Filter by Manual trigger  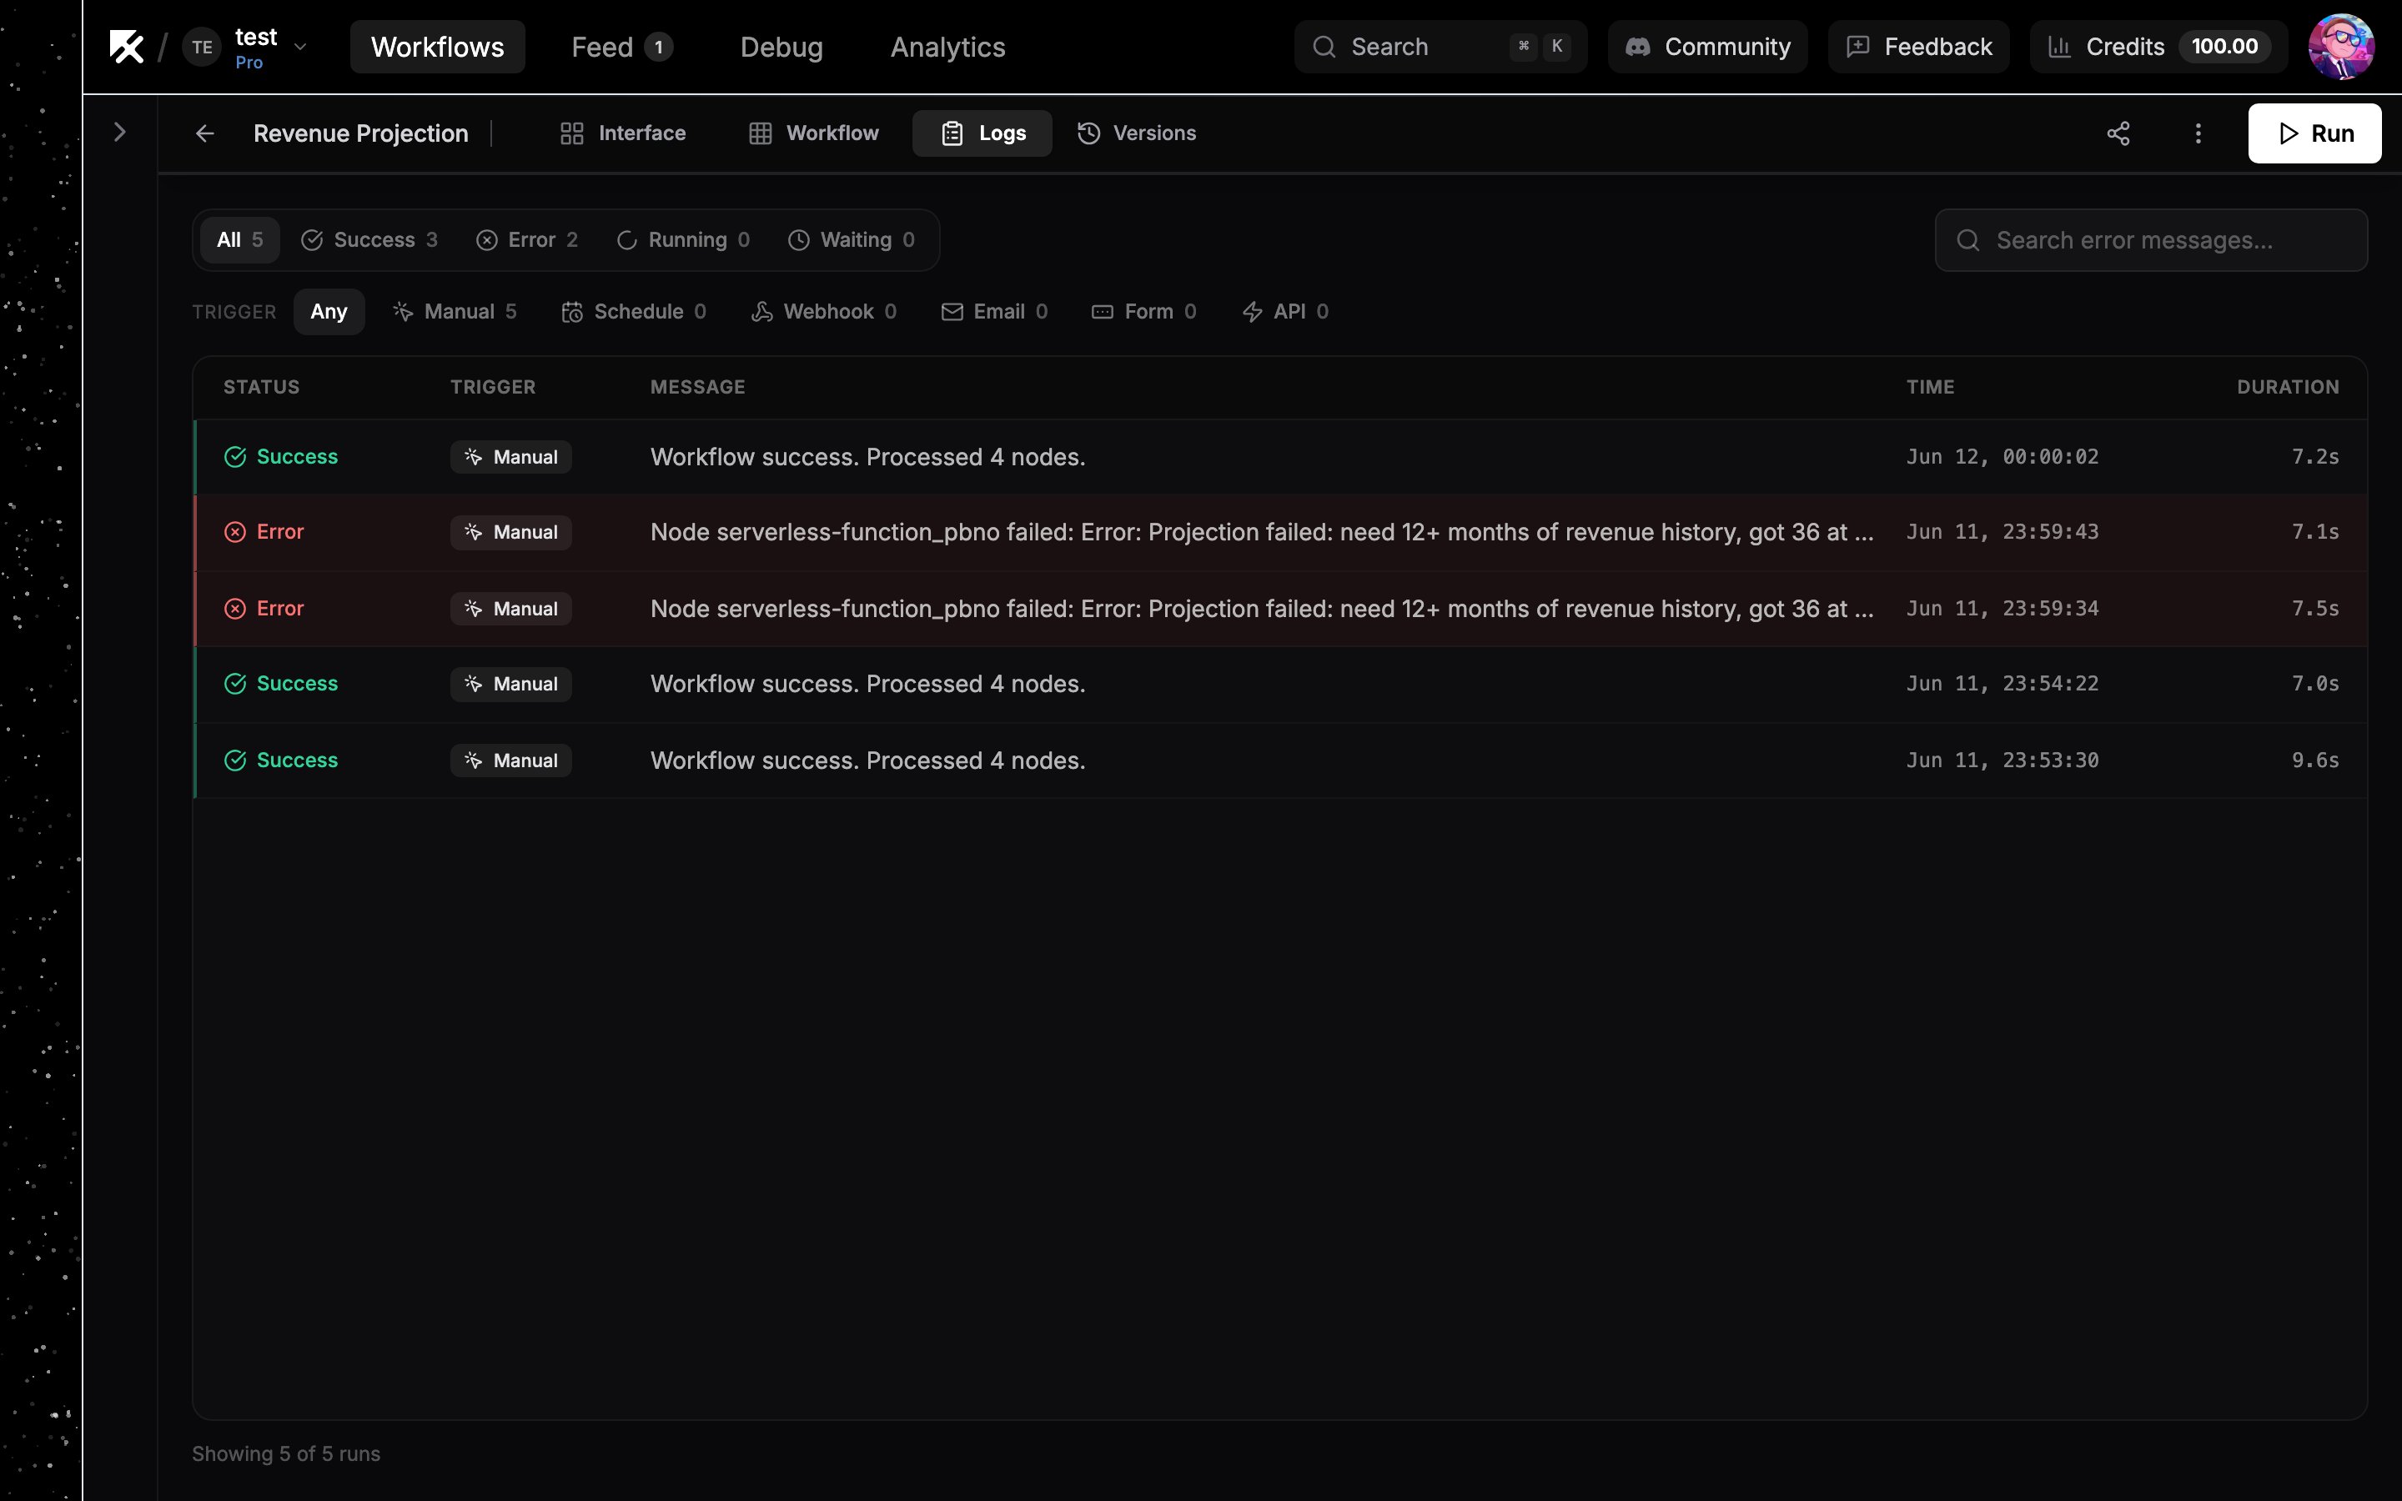pyautogui.click(x=455, y=312)
